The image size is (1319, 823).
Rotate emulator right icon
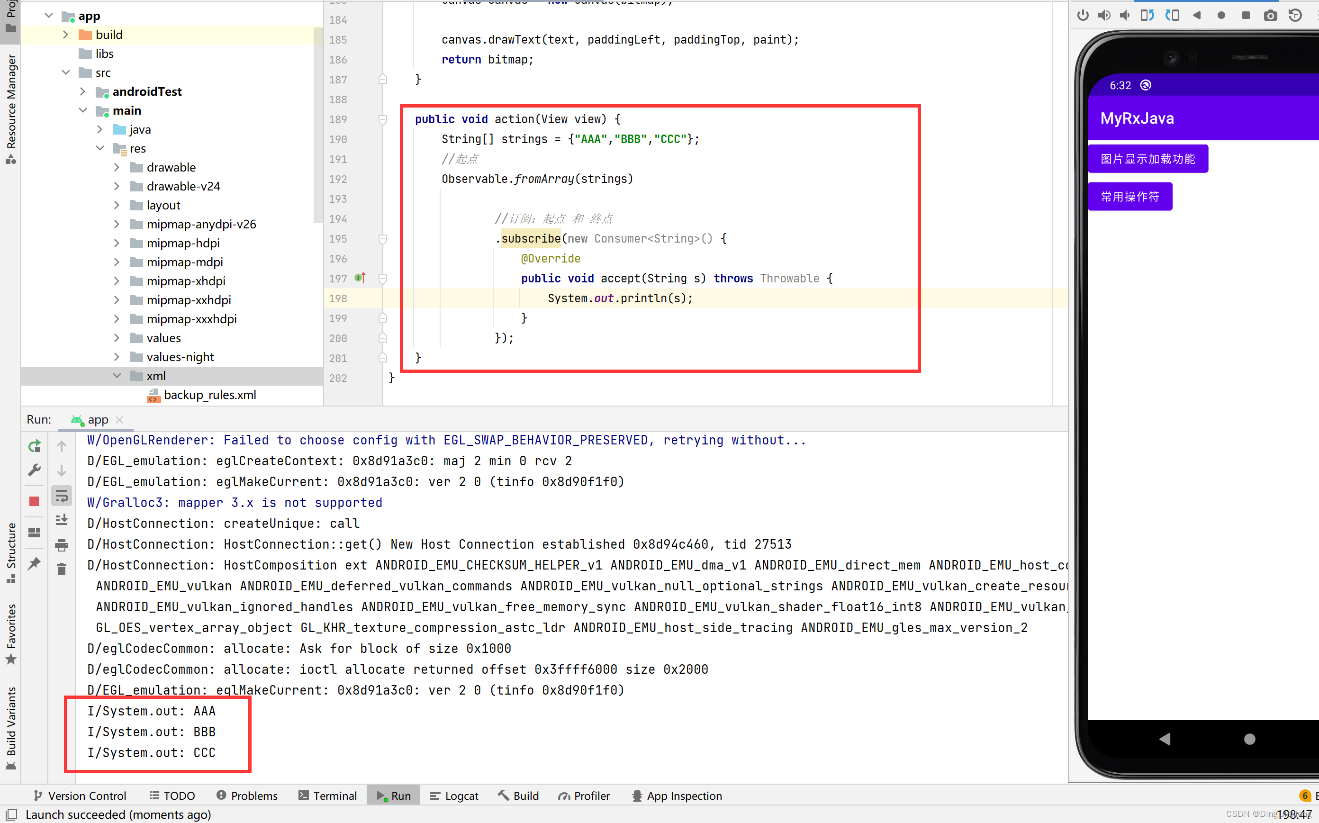coord(1172,15)
